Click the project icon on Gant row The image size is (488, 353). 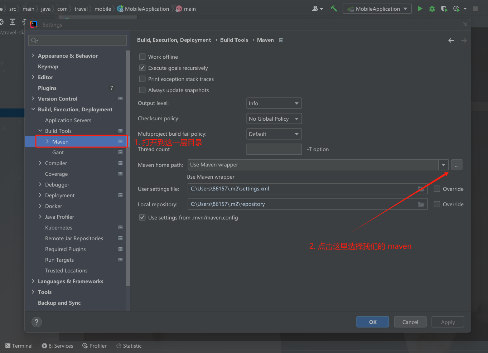121,152
